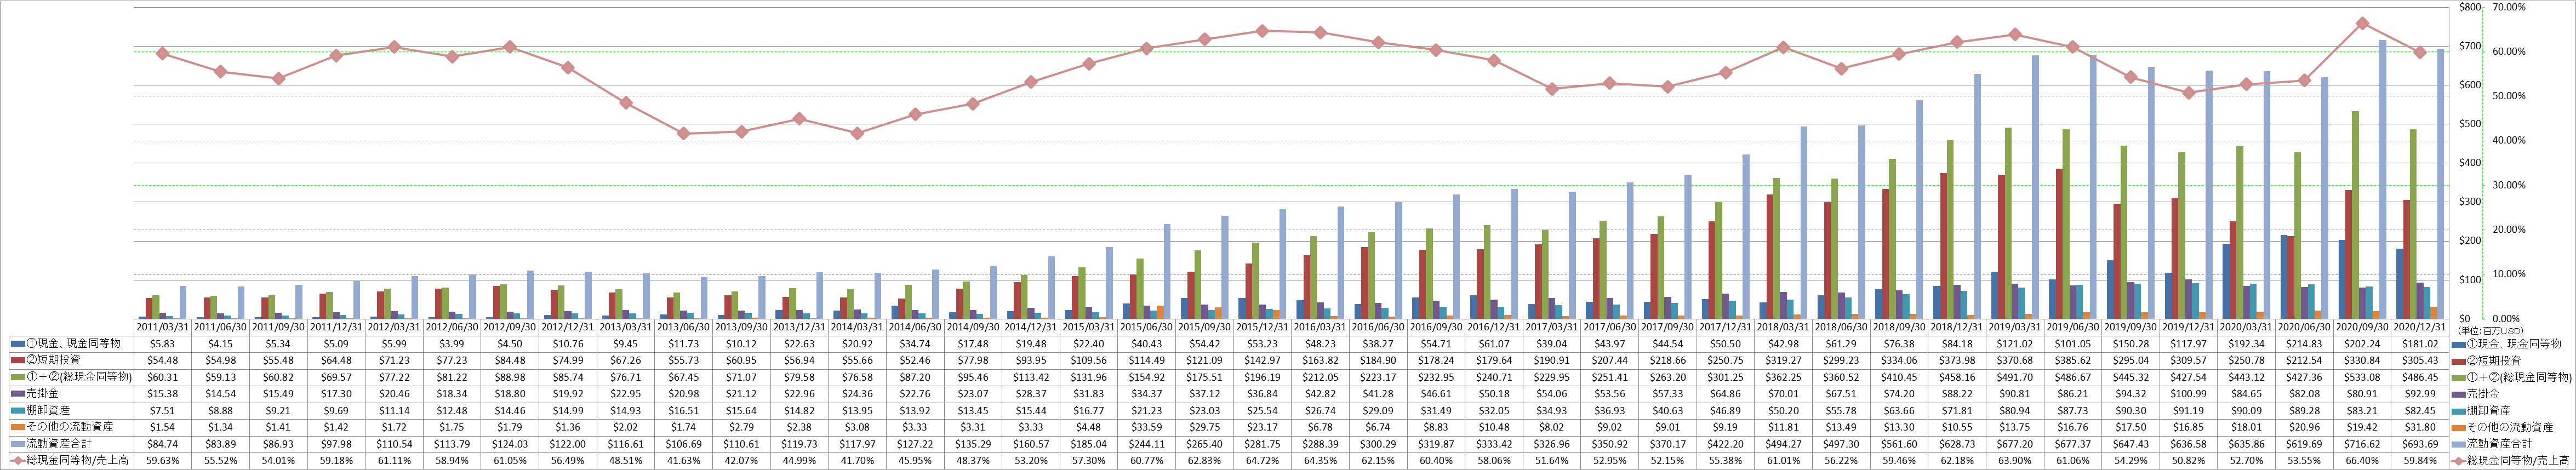2576x470 pixels.
Task: Click the column header 2015/06/30
Action: [1147, 327]
